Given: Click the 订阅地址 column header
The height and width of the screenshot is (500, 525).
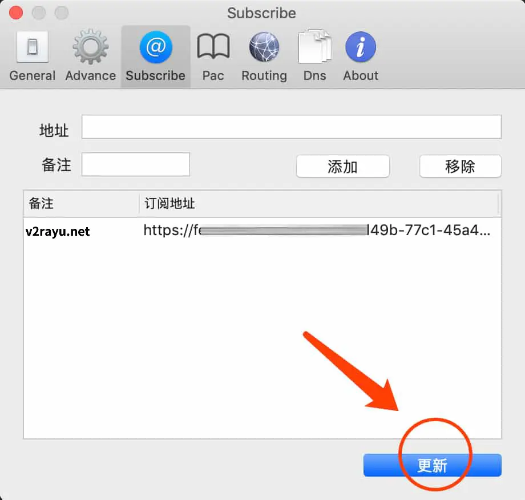Looking at the screenshot, I should (x=320, y=204).
